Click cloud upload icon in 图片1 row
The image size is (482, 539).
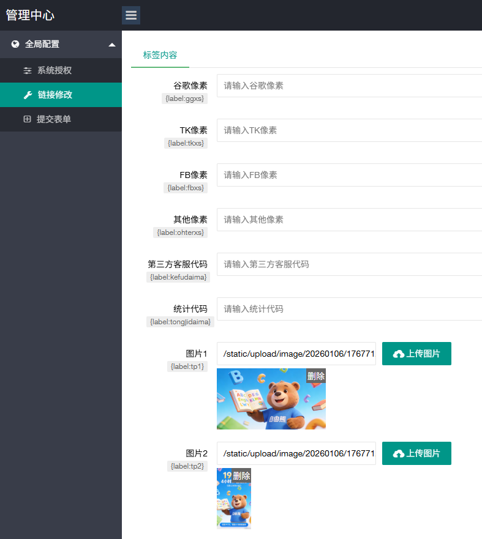(399, 354)
